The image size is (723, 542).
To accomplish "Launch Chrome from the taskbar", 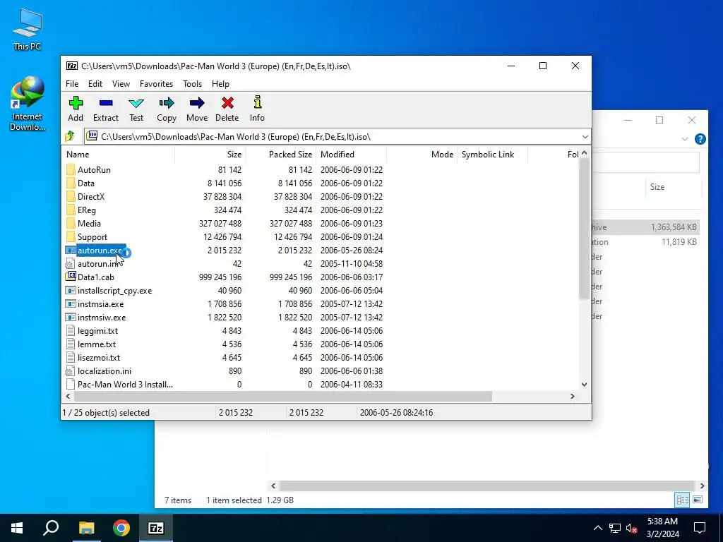I will pyautogui.click(x=121, y=528).
